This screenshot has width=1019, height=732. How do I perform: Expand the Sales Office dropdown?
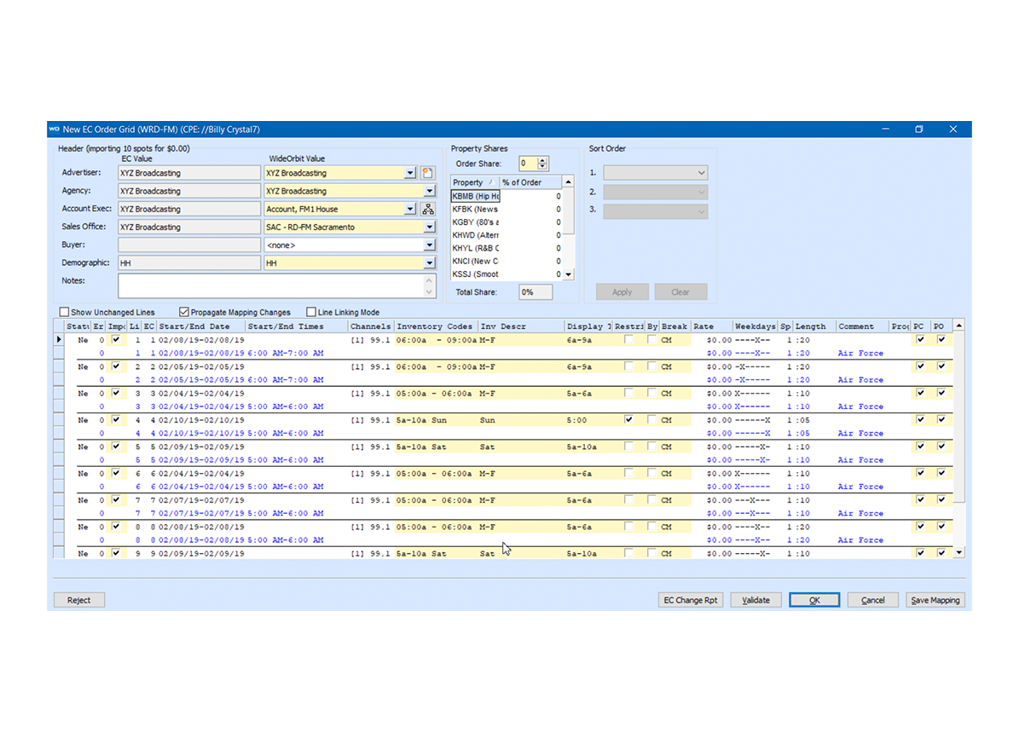click(430, 228)
